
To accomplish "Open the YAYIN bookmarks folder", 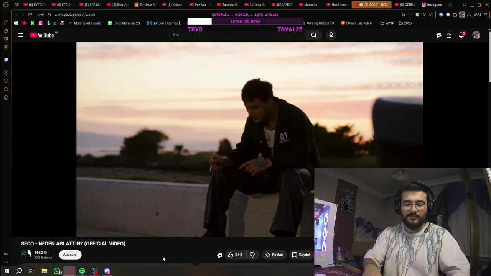I will click(x=387, y=23).
